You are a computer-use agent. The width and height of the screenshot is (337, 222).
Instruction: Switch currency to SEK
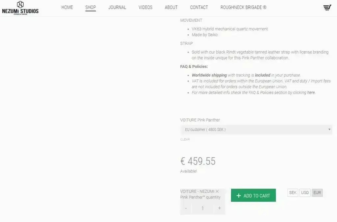[x=293, y=193]
